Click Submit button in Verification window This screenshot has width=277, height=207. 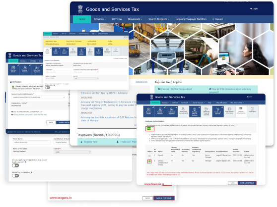point(63,122)
